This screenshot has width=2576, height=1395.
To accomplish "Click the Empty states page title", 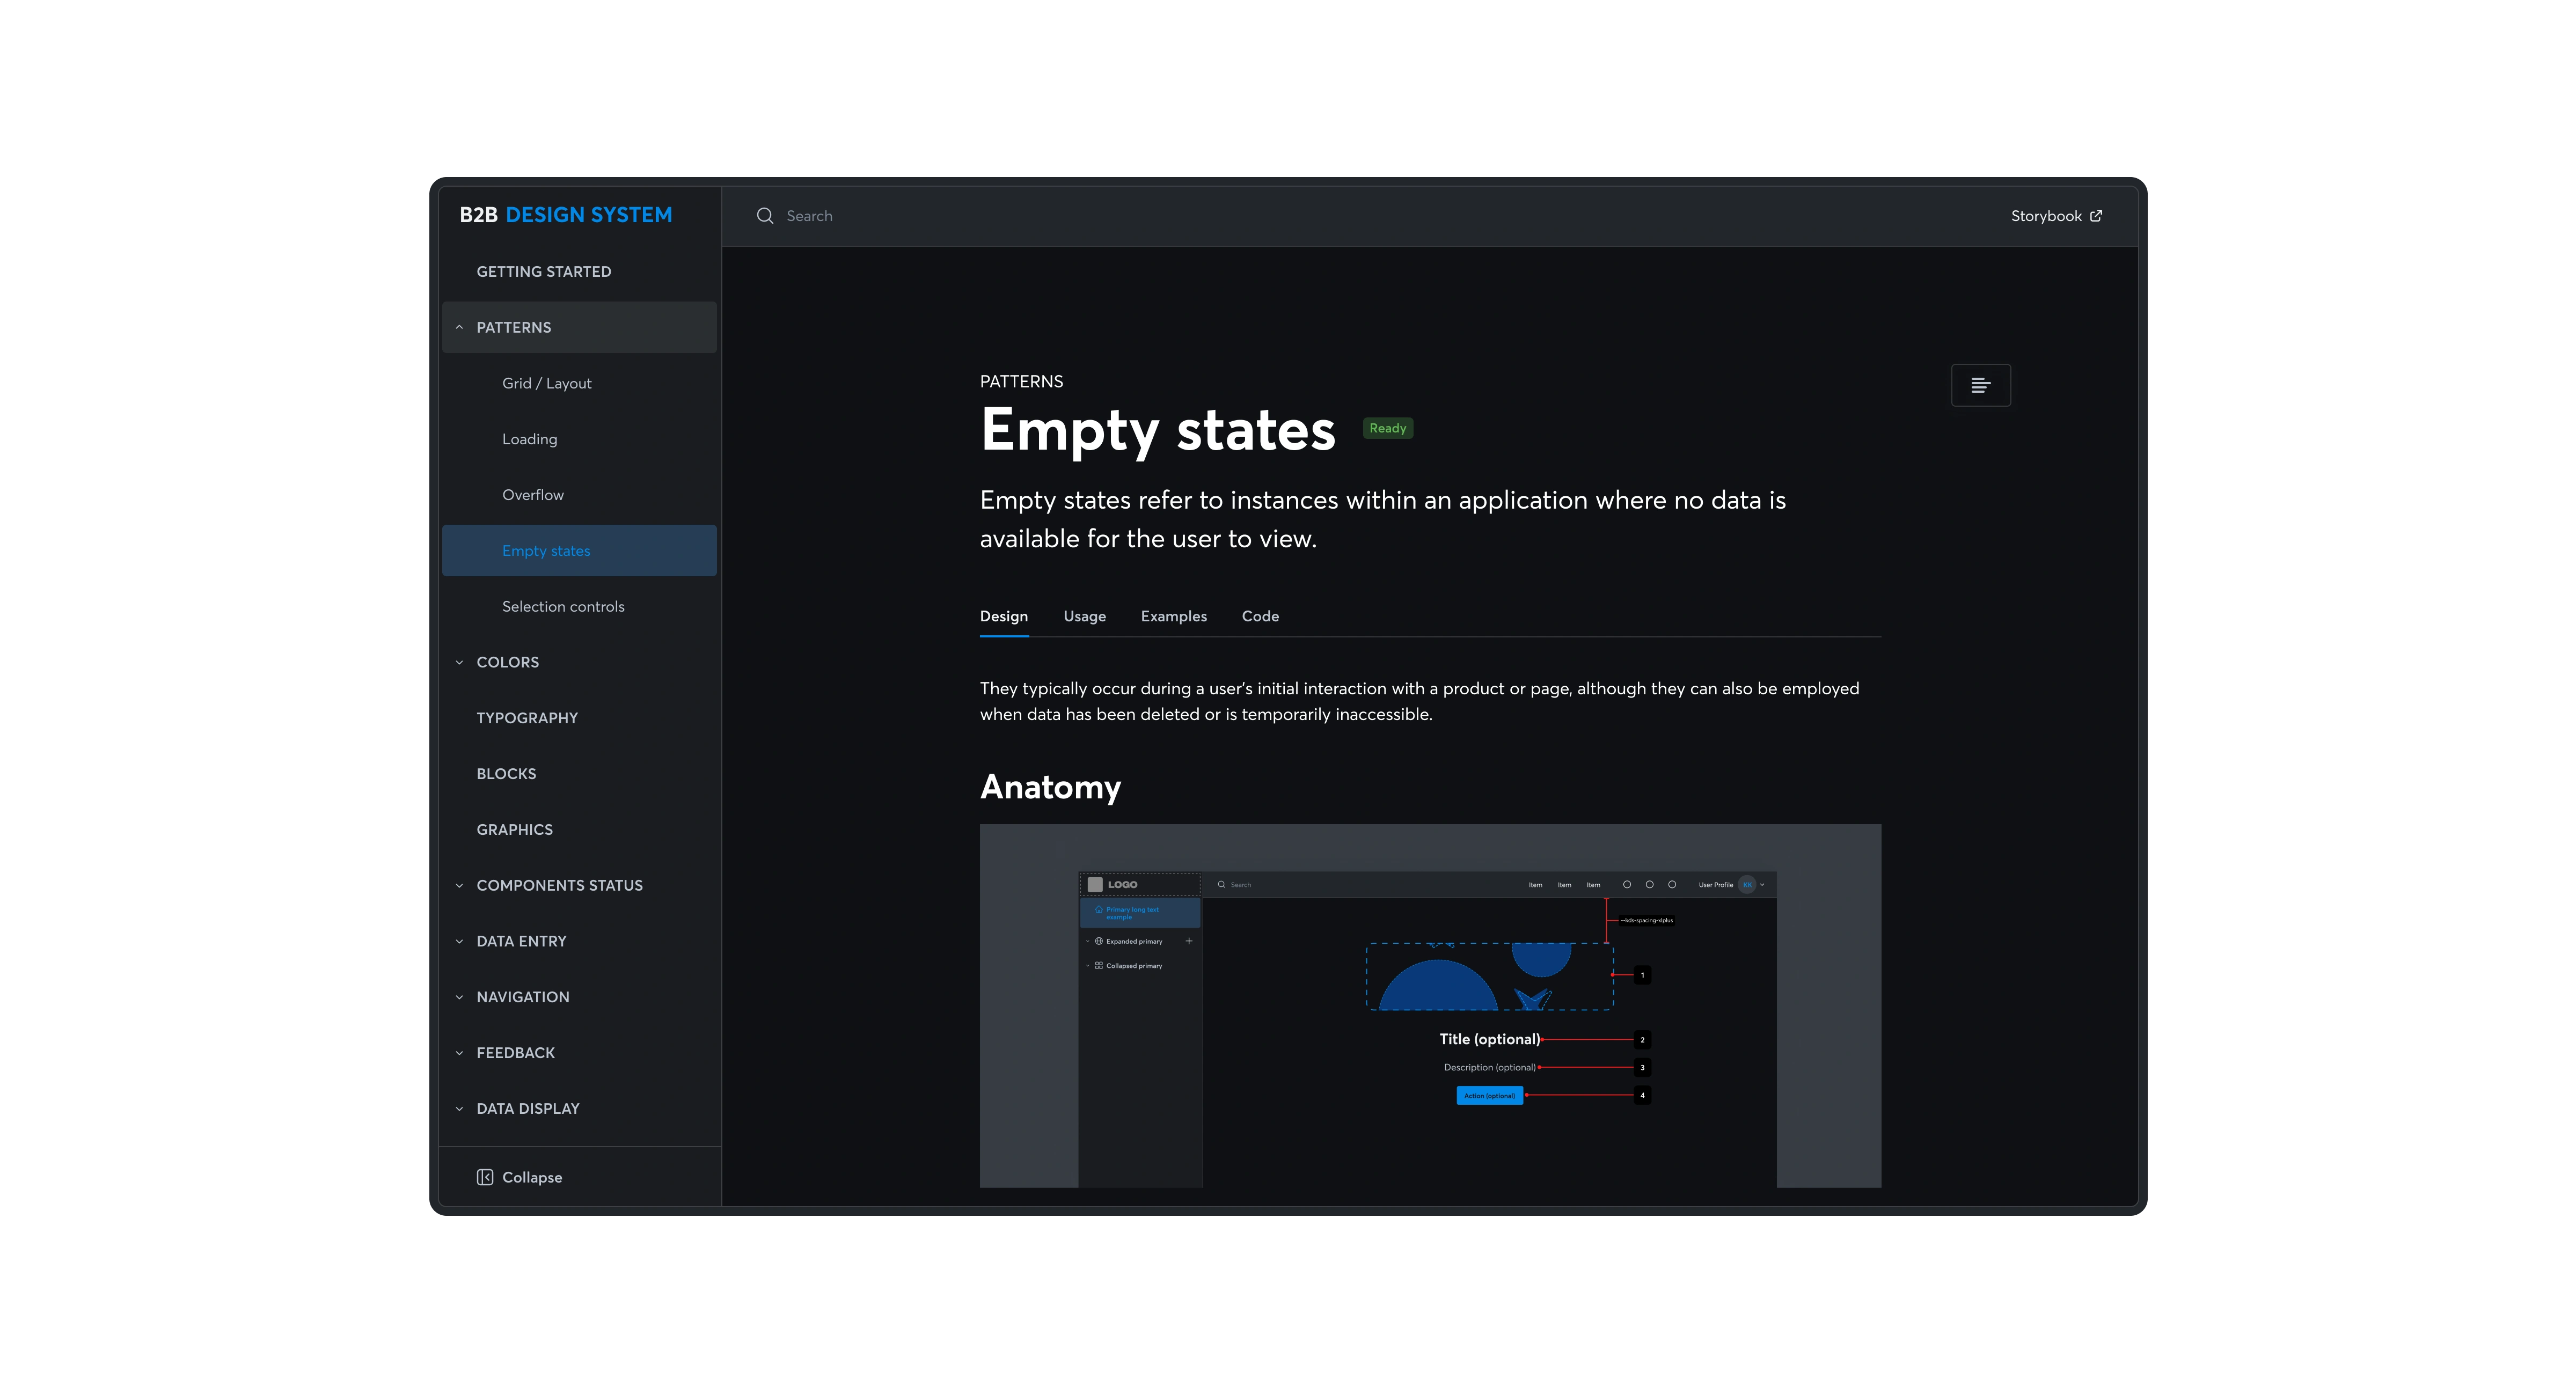I will (x=1157, y=431).
